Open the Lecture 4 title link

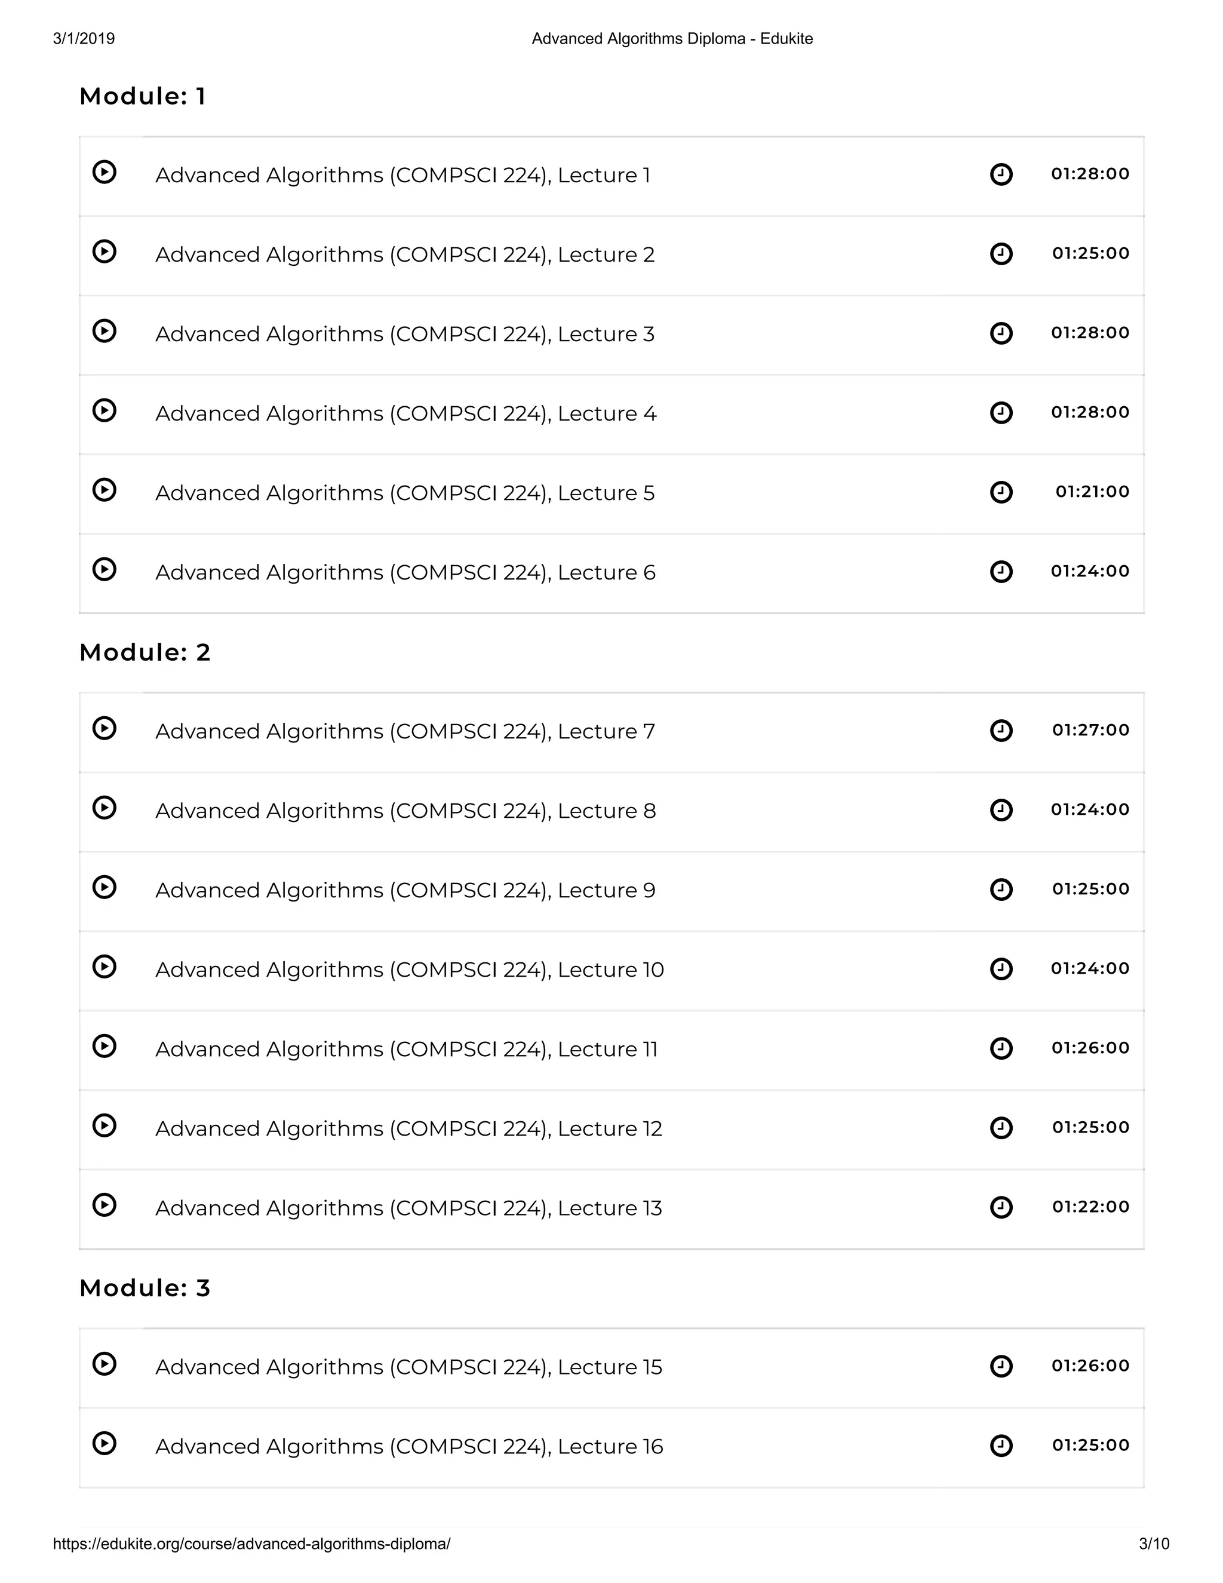coord(405,413)
